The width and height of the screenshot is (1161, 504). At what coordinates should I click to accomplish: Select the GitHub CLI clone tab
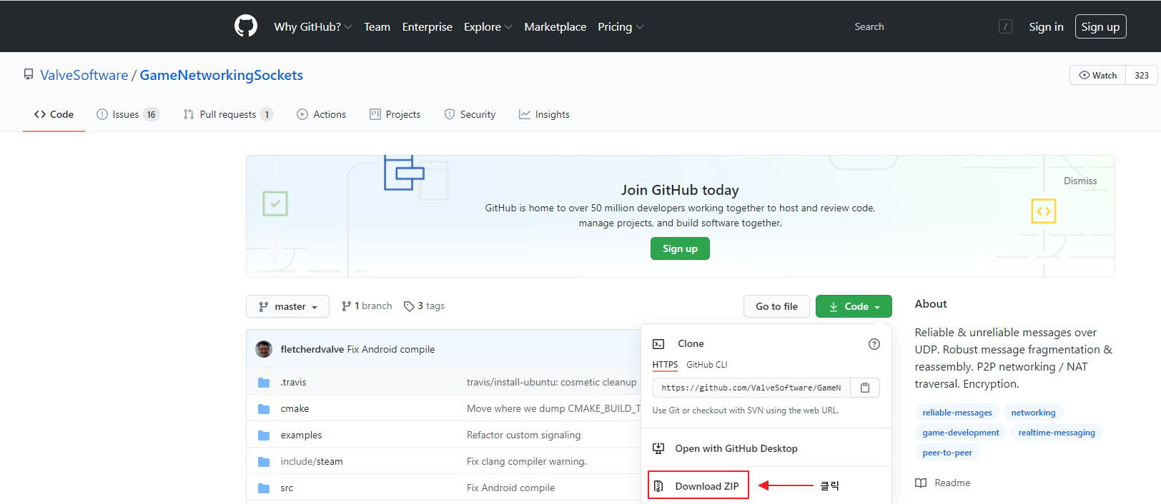pyautogui.click(x=706, y=364)
